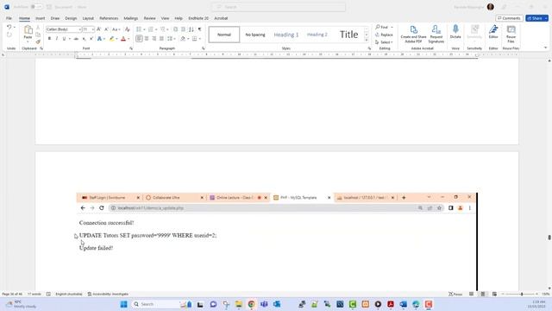Apply the Title style
This screenshot has width=552, height=311.
[x=348, y=35]
